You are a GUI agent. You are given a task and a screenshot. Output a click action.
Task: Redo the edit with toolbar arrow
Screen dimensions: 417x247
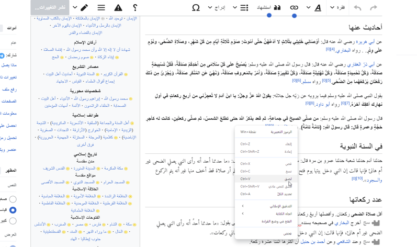tap(374, 8)
